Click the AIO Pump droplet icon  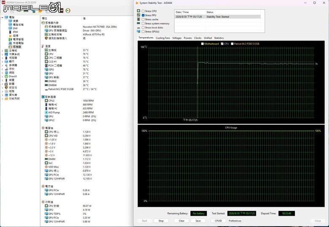click(x=46, y=112)
